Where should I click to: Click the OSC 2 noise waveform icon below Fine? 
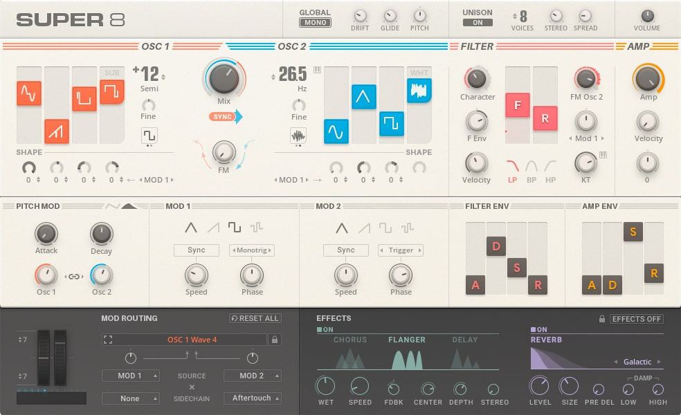(x=298, y=136)
